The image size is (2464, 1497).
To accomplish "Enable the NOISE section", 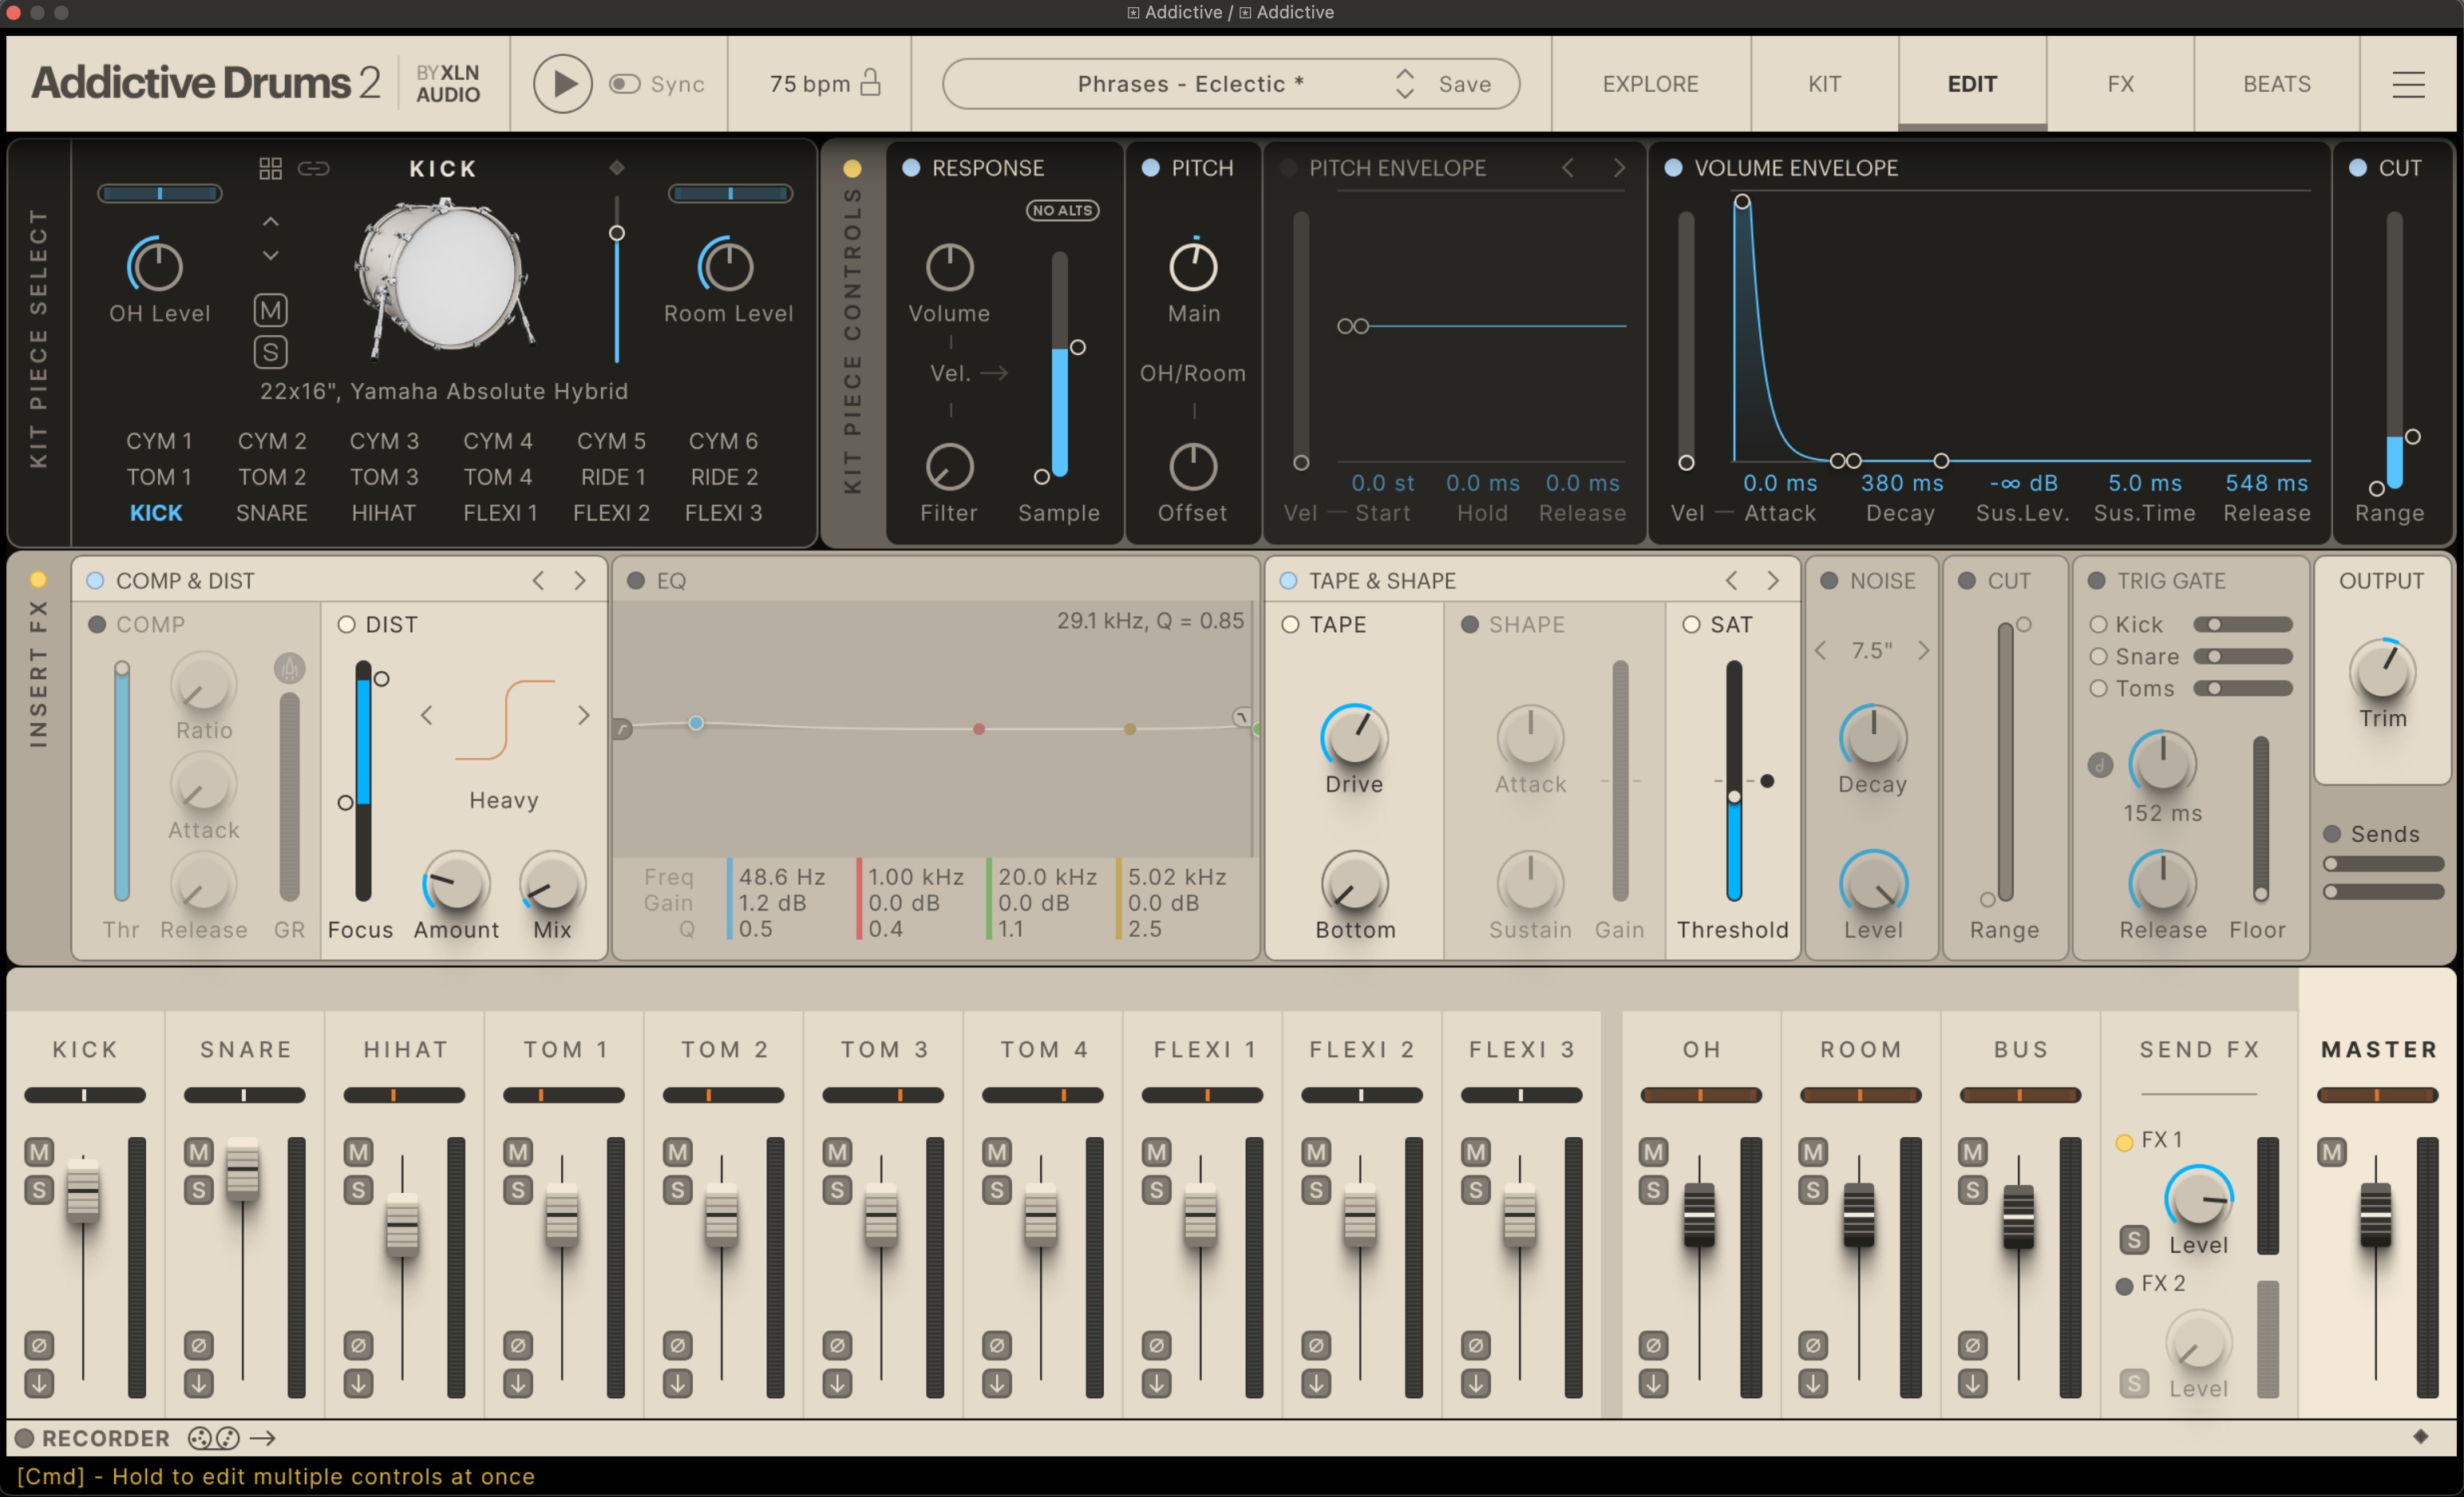I will click(x=1829, y=581).
